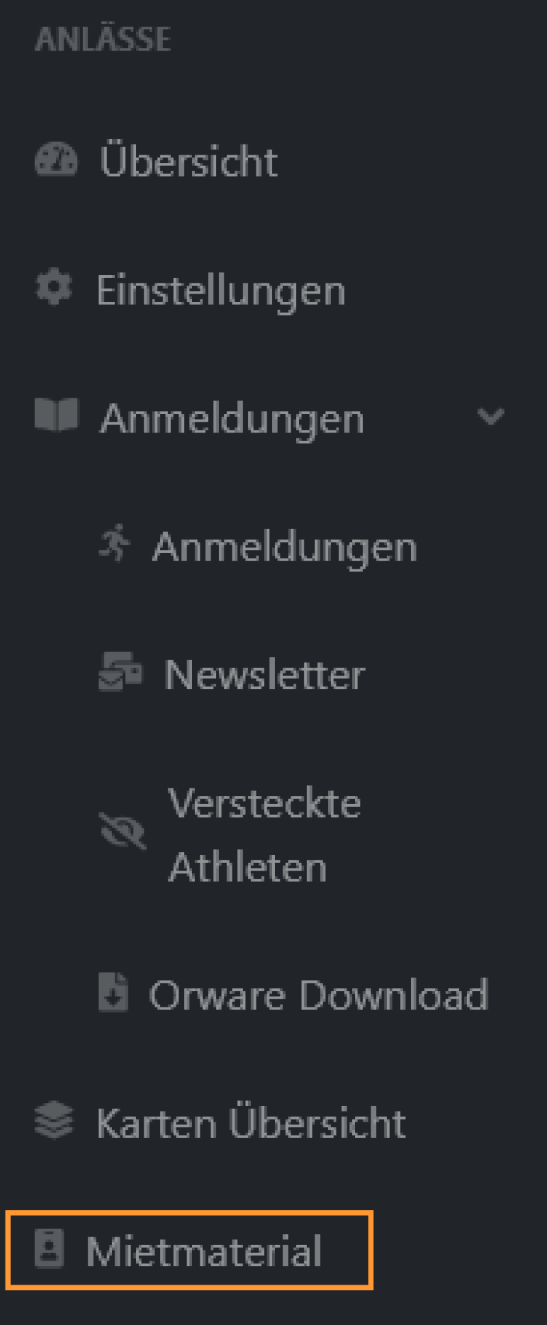Click the gear icon for Einstellungen
This screenshot has height=1325, width=547.
pyautogui.click(x=54, y=287)
